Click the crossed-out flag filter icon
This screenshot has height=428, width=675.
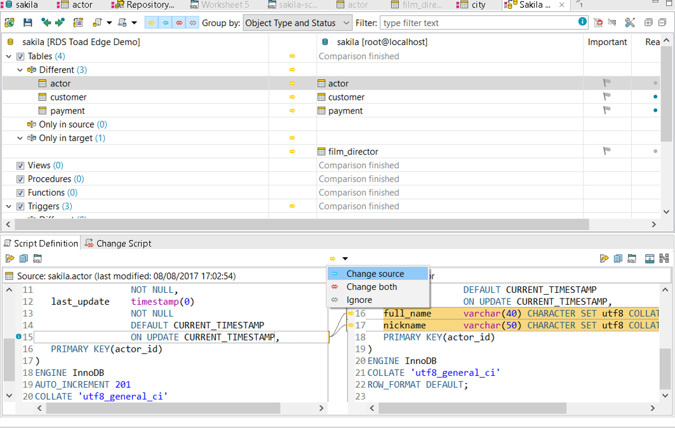point(612,22)
